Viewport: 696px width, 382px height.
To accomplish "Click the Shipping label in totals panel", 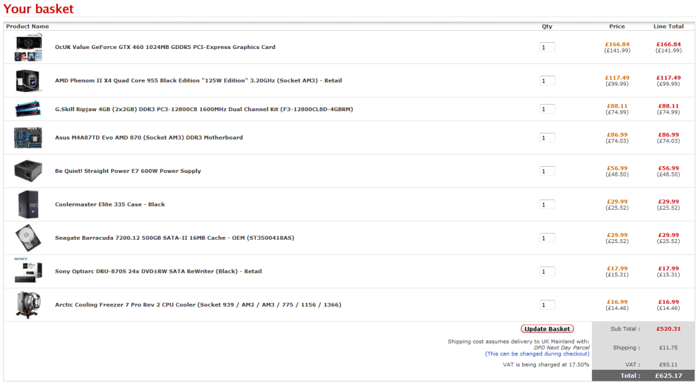I will [x=627, y=348].
